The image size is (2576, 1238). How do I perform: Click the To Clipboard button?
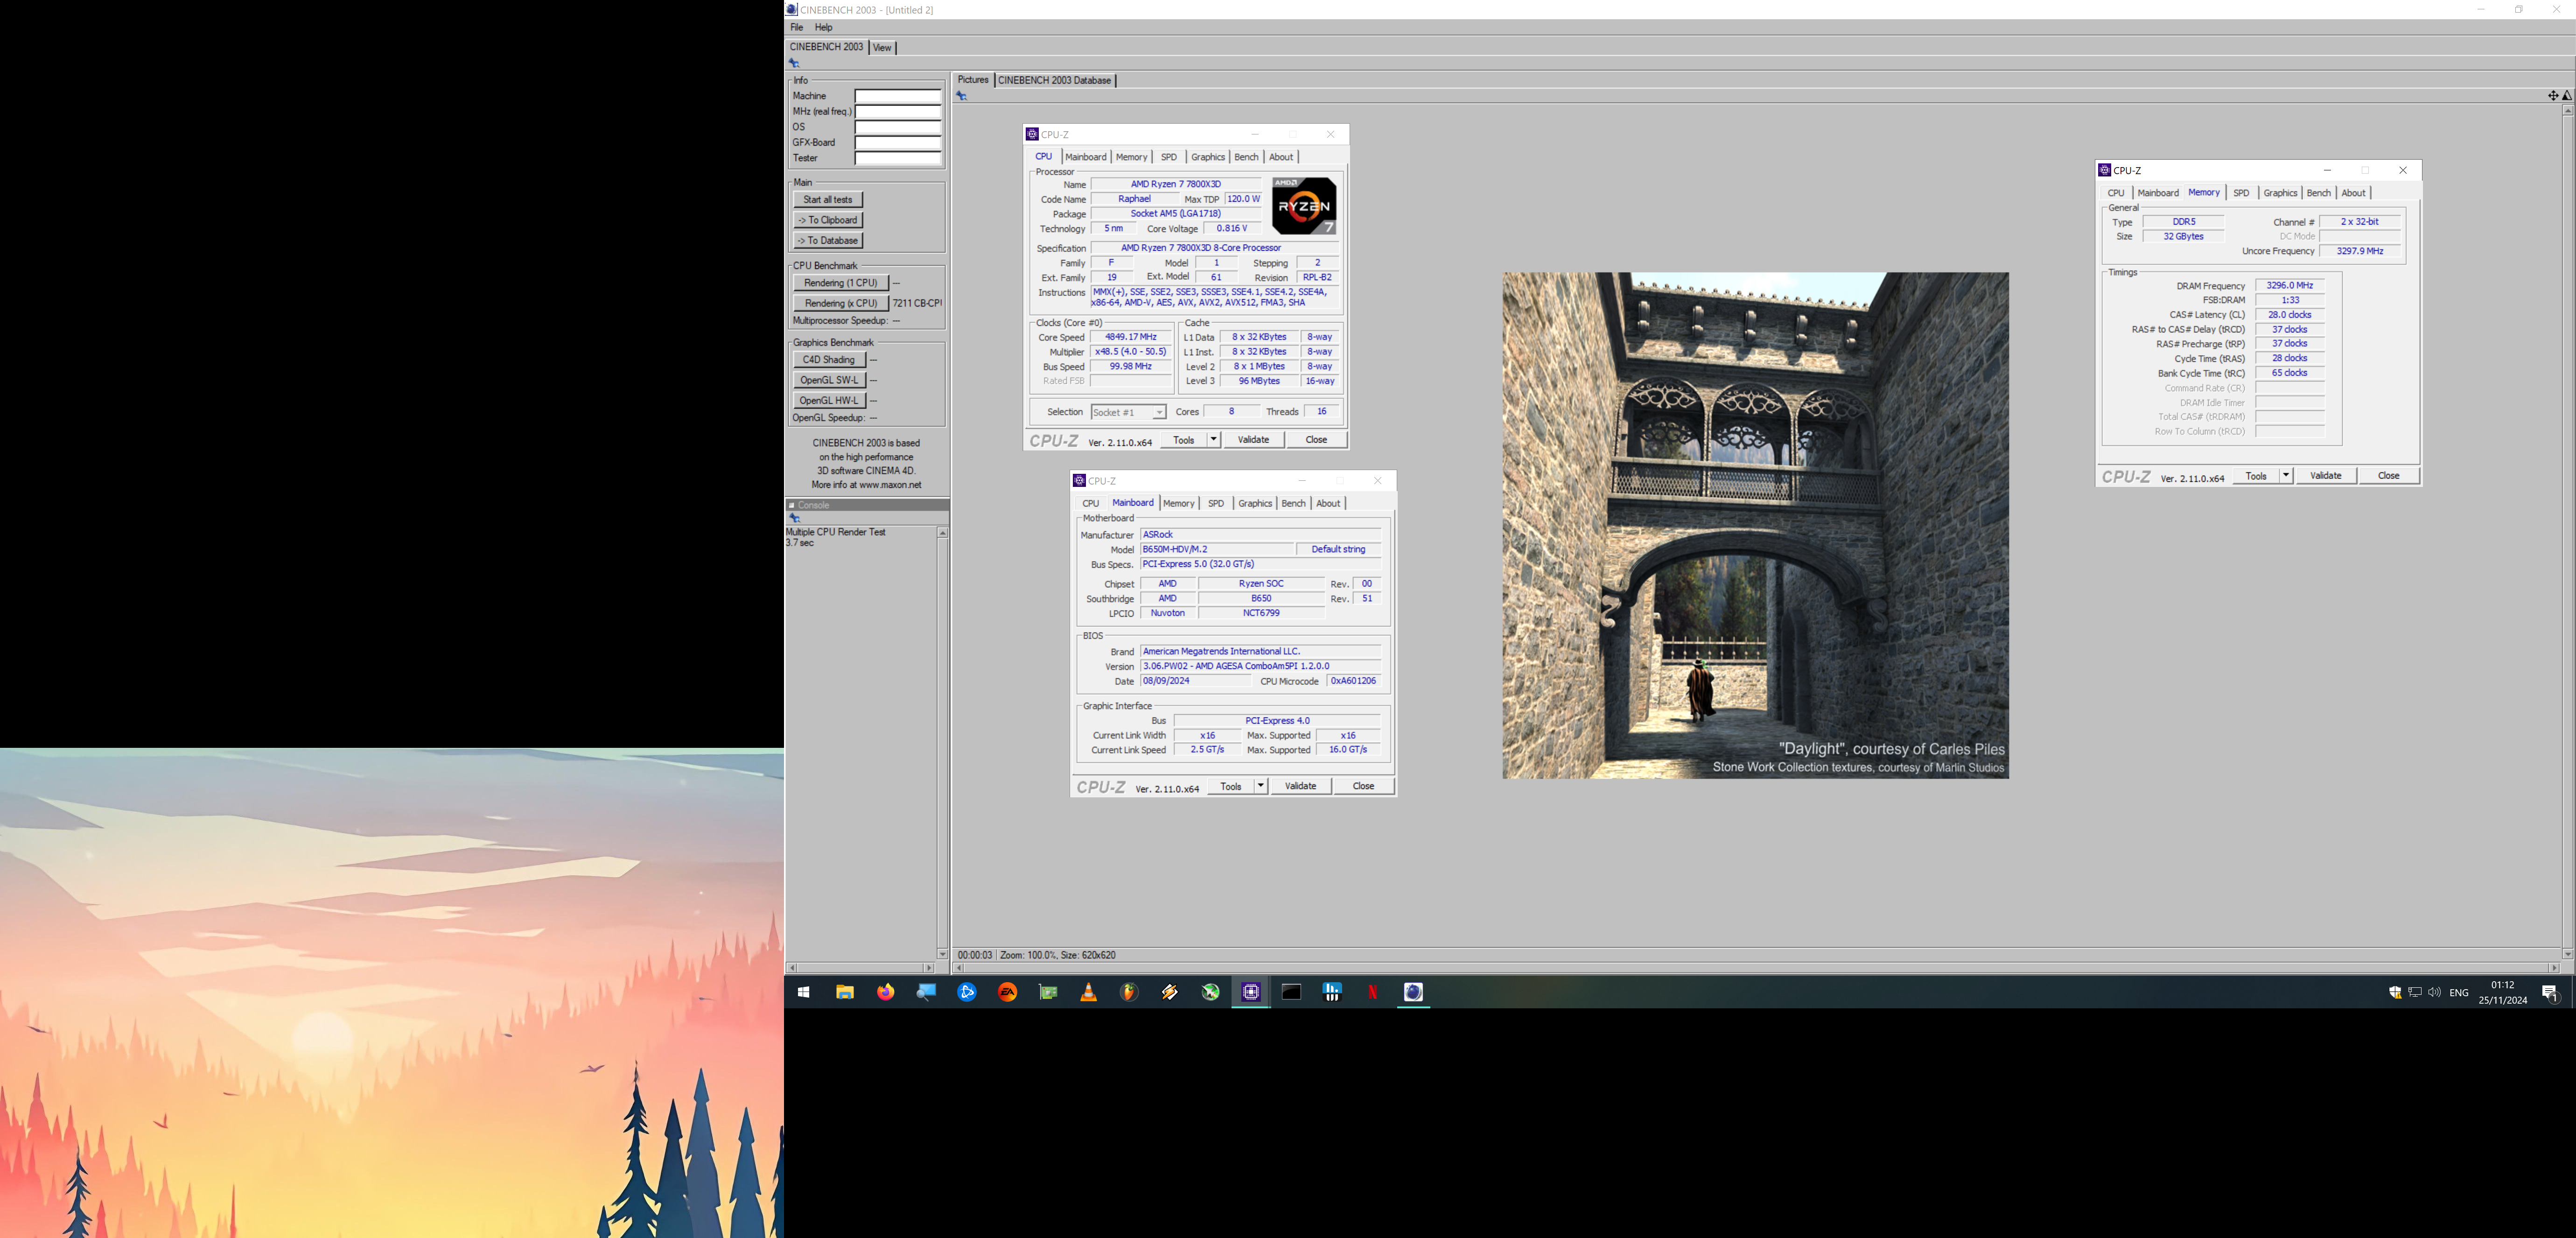coord(828,220)
